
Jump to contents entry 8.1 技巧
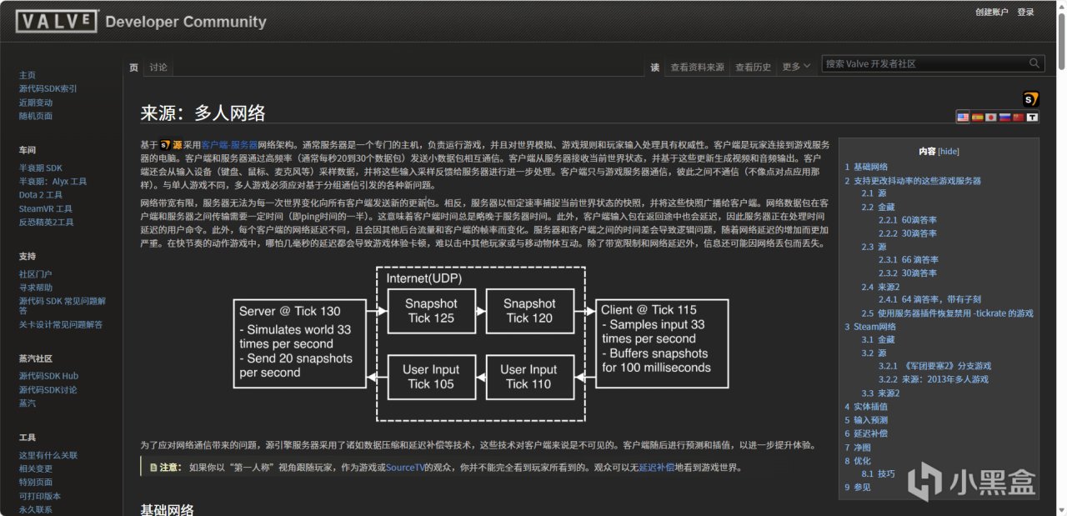(878, 473)
